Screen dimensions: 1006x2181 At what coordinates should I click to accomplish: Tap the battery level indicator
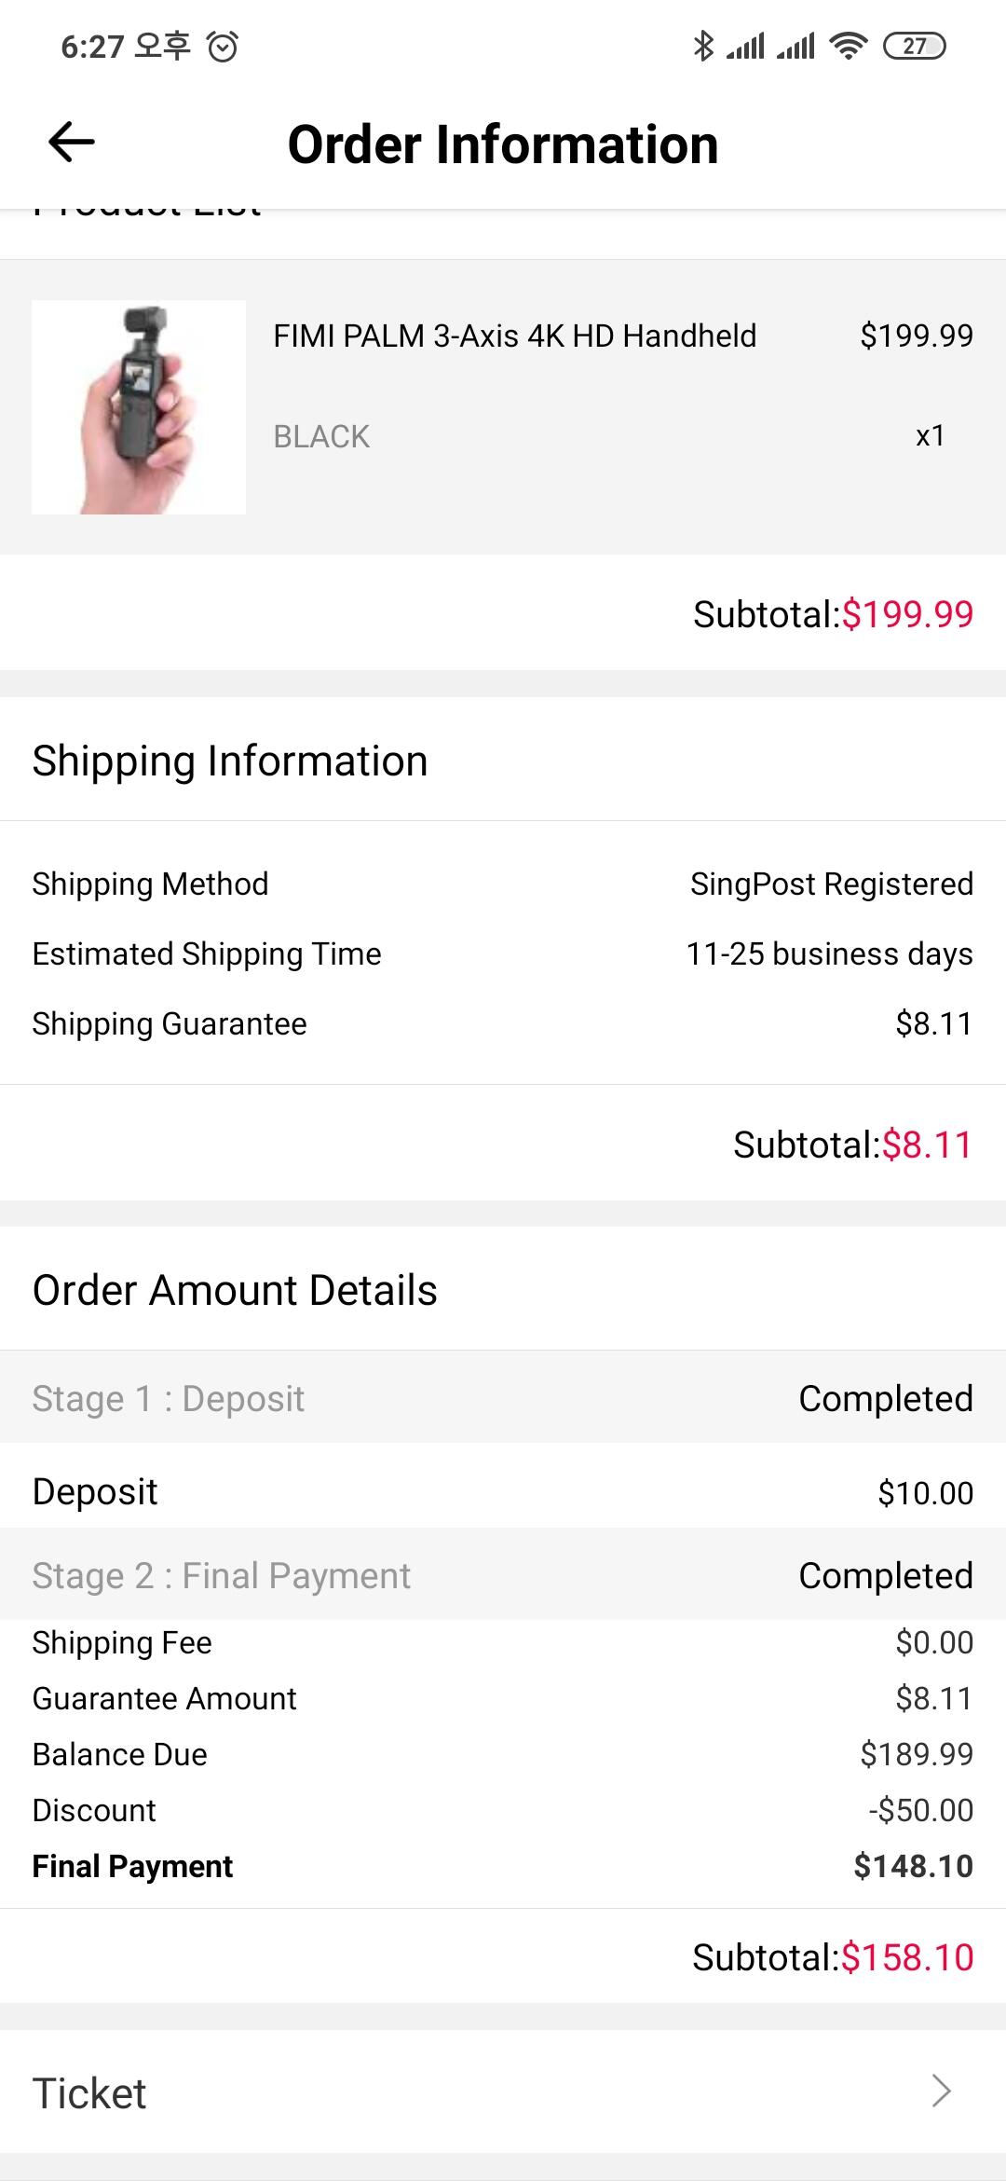click(x=914, y=46)
